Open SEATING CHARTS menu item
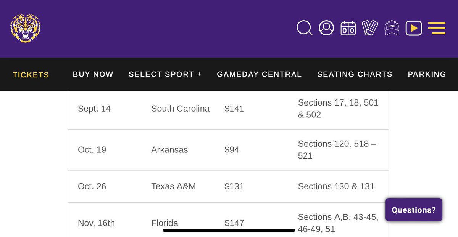The image size is (458, 237). (x=355, y=74)
